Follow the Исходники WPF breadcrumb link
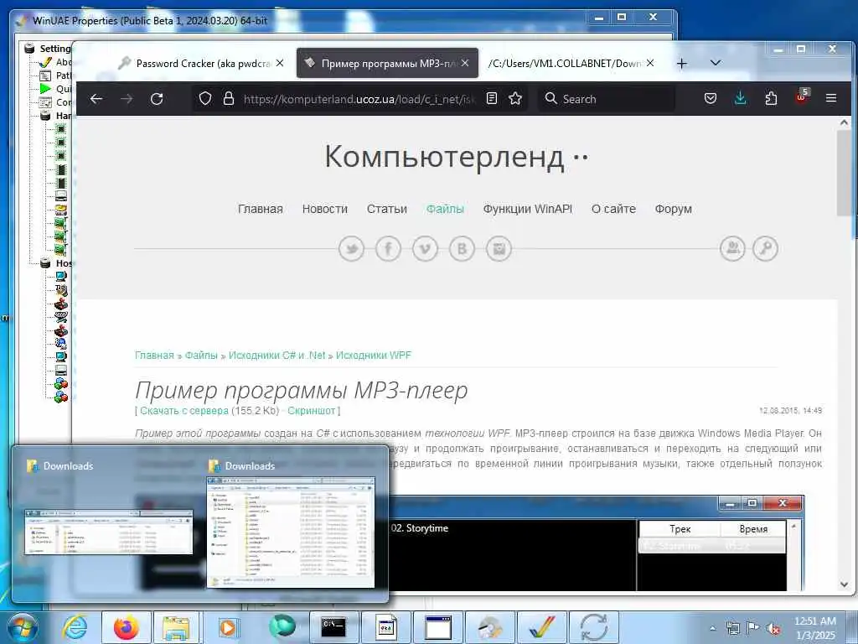This screenshot has height=644, width=858. [x=373, y=355]
